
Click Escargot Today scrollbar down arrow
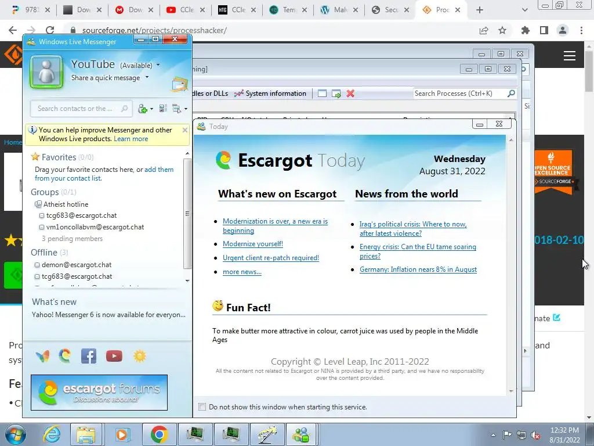(x=511, y=391)
